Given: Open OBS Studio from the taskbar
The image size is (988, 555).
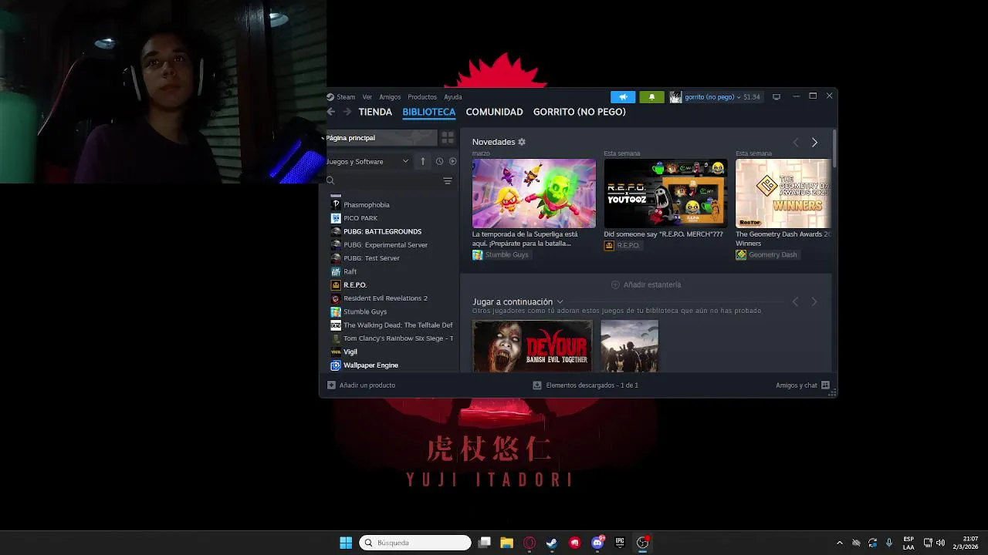Looking at the screenshot, I should point(642,543).
